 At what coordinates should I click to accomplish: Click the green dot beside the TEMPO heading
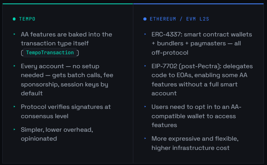pos(14,19)
